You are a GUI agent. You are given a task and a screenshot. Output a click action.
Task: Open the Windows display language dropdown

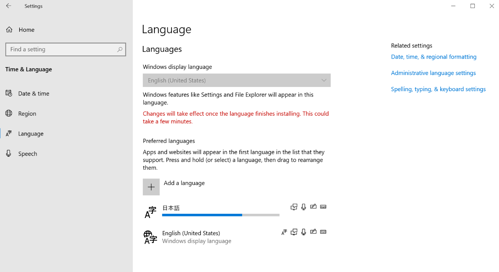click(236, 80)
